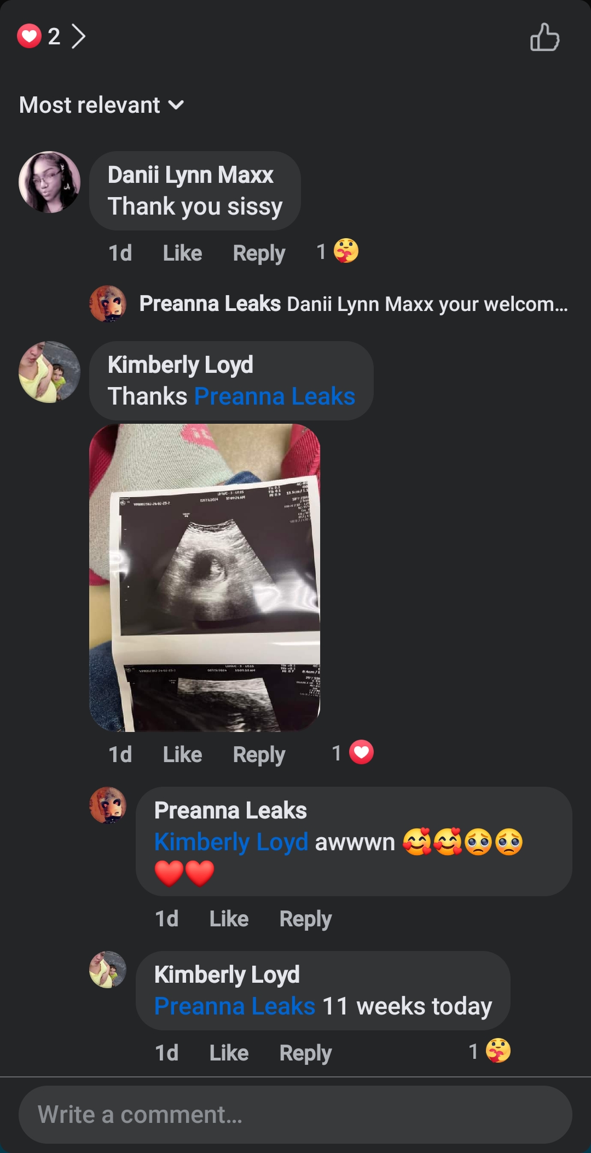Open the heart reactions count
Image resolution: width=591 pixels, height=1153 pixels.
[39, 36]
